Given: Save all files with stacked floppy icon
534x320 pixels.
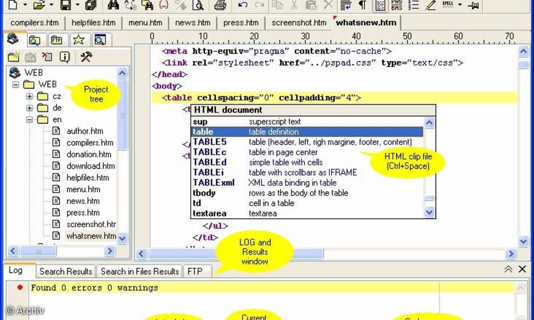Looking at the screenshot, I should coord(91,5).
